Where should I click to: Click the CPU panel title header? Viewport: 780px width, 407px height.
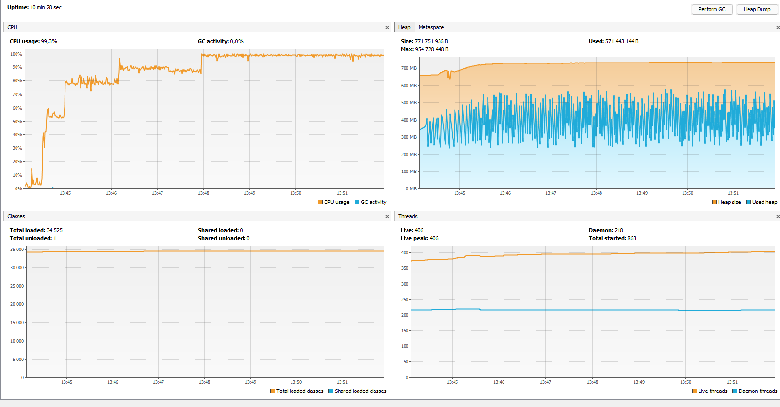tap(13, 27)
